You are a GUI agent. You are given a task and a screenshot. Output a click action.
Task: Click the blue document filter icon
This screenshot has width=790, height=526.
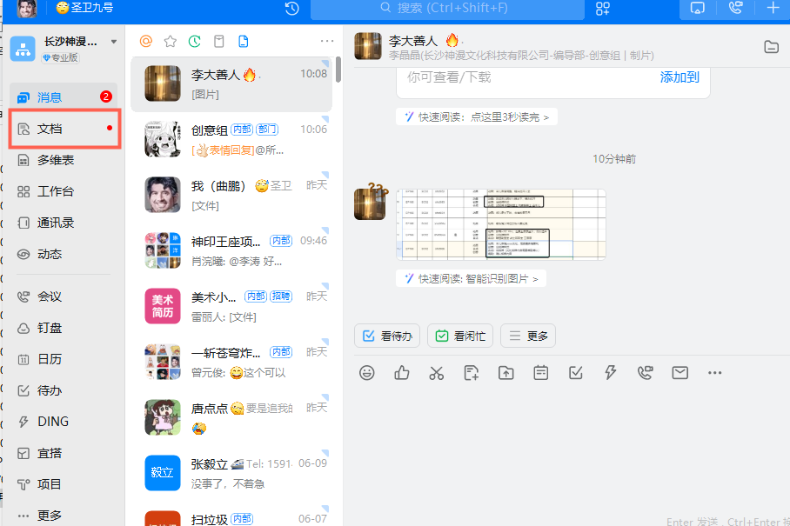coord(244,41)
